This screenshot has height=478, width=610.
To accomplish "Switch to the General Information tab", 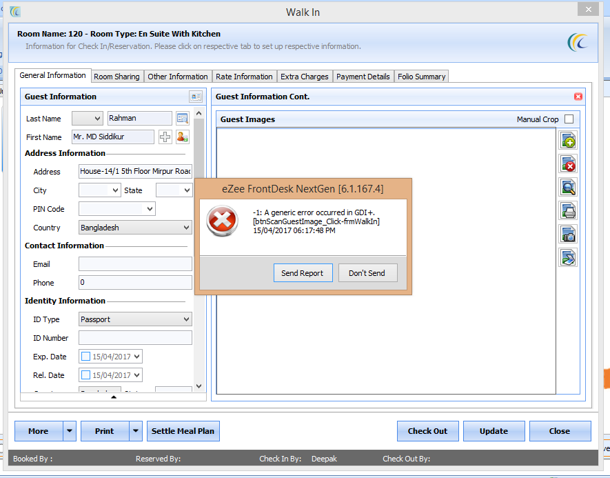I will (x=53, y=75).
